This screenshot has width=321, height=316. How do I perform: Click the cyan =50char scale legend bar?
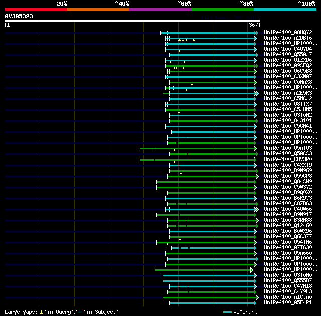pyautogui.click(x=227, y=312)
